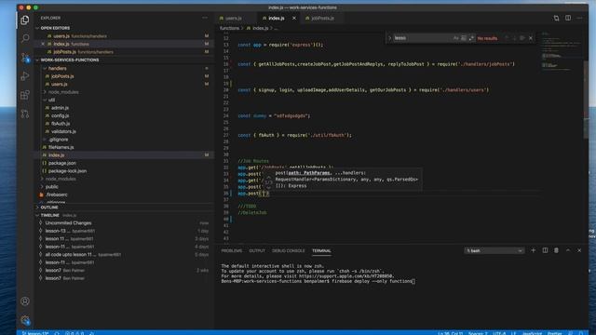Toggle match whole word in find widget
This screenshot has width=596, height=335.
coord(464,38)
